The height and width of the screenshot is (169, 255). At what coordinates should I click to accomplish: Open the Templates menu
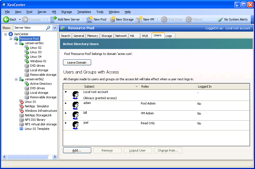(84, 12)
